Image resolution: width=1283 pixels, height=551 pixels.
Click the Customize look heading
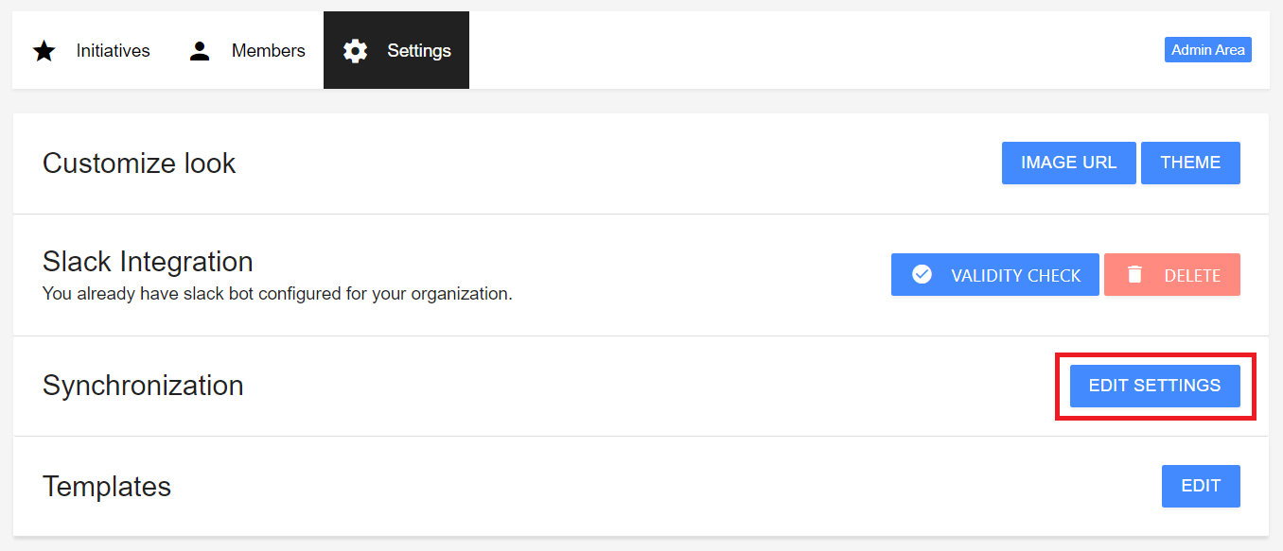139,164
